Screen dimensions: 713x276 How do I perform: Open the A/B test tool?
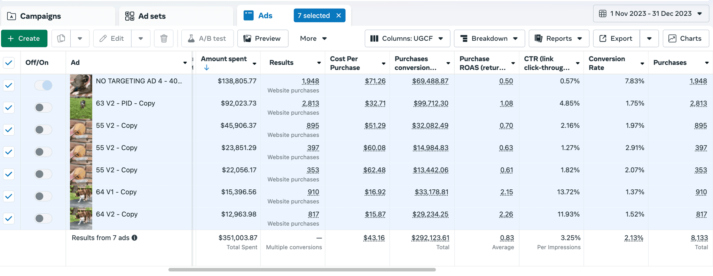click(x=207, y=38)
